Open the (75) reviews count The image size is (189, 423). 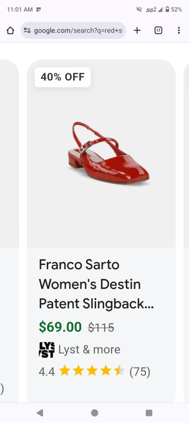click(x=140, y=371)
